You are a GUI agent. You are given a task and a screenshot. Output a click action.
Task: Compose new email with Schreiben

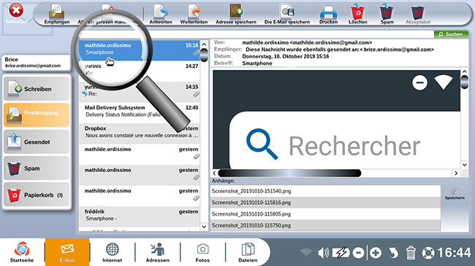37,89
